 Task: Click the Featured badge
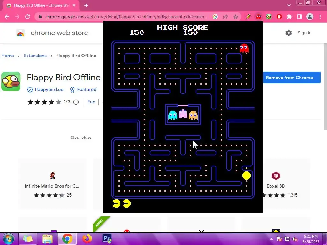click(x=83, y=89)
